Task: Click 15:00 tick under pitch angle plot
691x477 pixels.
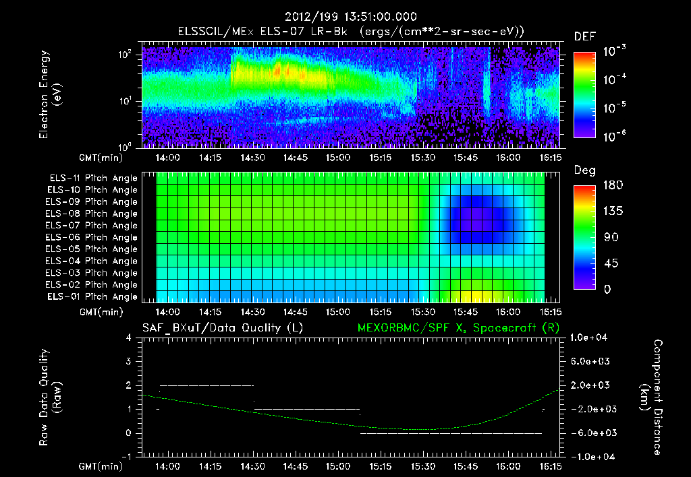Action: pos(337,312)
